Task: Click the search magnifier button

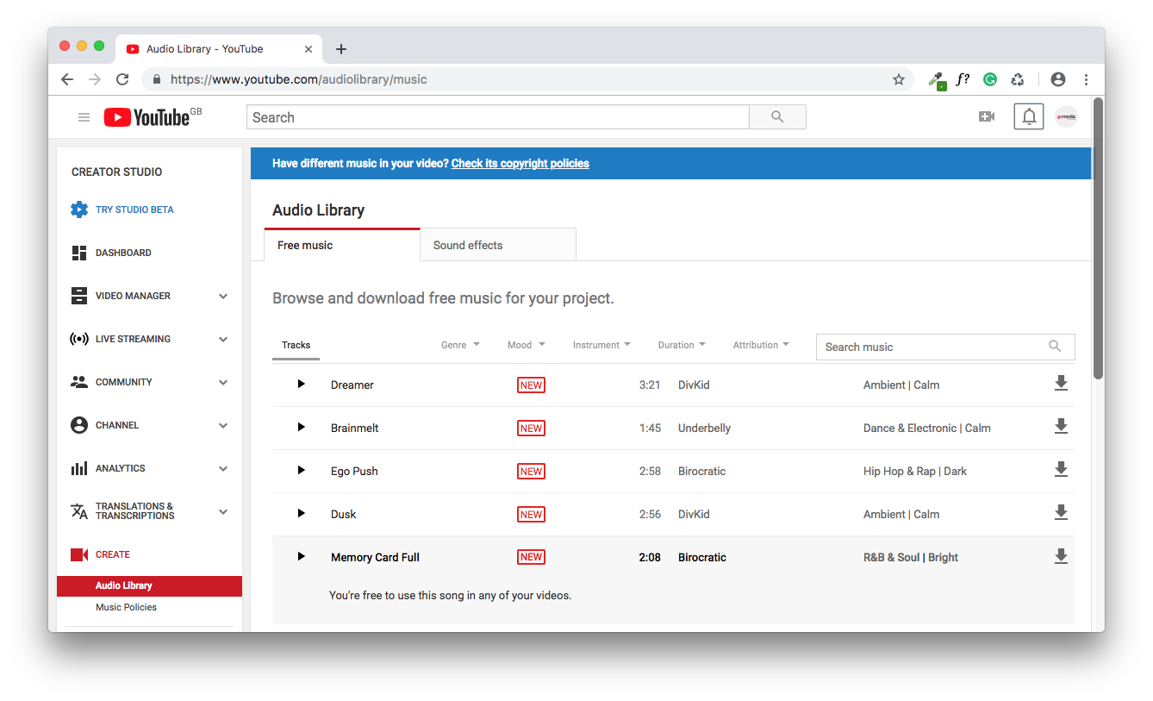Action: (777, 117)
